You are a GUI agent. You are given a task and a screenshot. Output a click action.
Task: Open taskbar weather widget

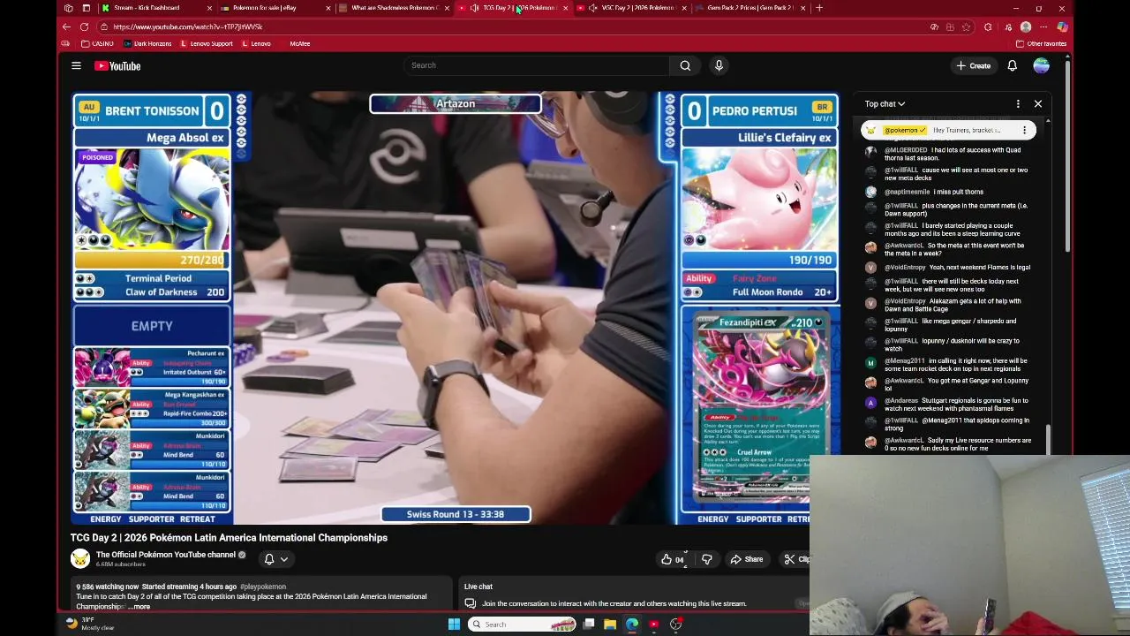[x=91, y=624]
